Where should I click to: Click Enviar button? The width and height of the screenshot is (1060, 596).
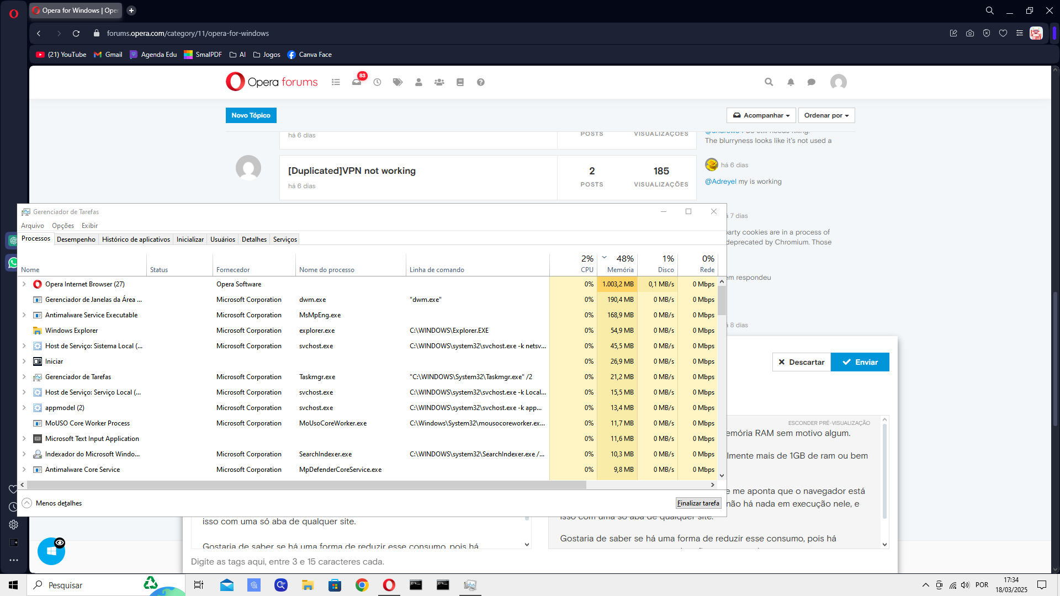tap(860, 362)
